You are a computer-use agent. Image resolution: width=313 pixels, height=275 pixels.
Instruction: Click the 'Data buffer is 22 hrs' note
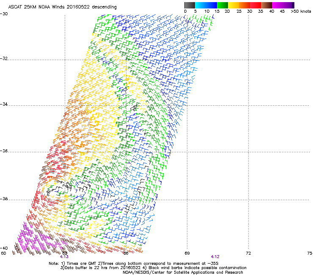point(153,268)
